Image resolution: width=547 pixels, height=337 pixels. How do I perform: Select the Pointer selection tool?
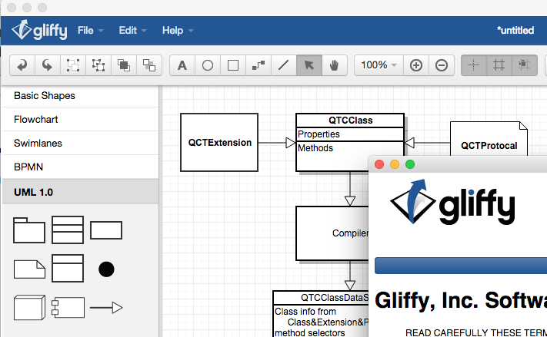(x=309, y=65)
